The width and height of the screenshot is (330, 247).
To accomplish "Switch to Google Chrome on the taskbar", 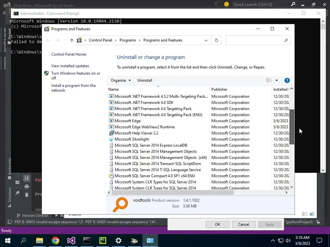I will coord(55,241).
